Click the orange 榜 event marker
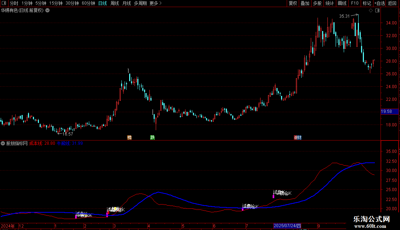 [x=129, y=137]
